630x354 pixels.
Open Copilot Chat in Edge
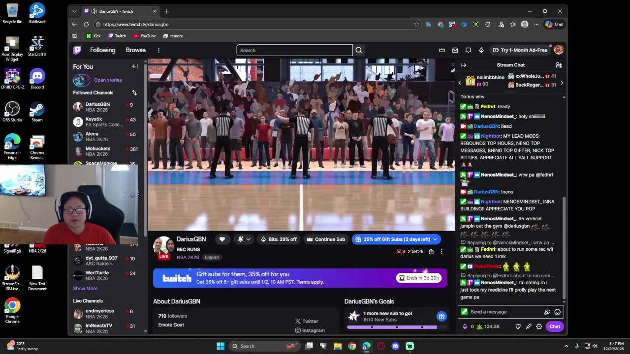coord(555,24)
